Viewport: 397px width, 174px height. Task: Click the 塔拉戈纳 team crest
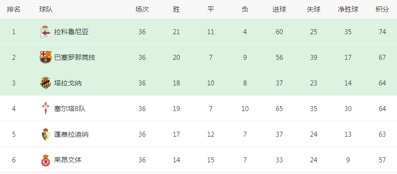[46, 83]
